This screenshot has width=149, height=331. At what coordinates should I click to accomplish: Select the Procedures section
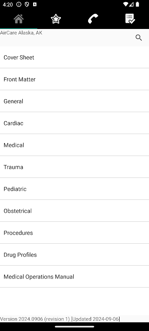click(74, 233)
